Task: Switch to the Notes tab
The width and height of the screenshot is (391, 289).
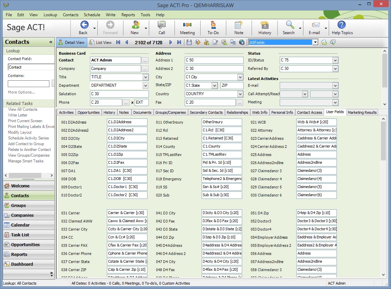Action: [124, 112]
